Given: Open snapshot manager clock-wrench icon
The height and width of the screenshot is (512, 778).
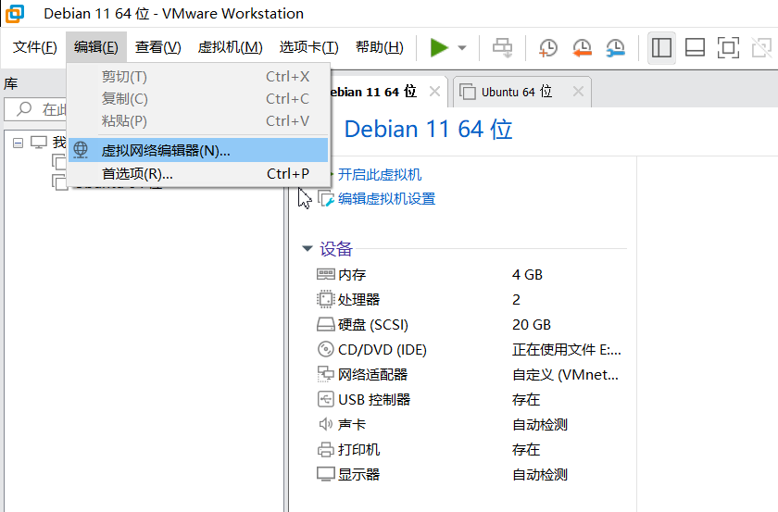Looking at the screenshot, I should 615,48.
